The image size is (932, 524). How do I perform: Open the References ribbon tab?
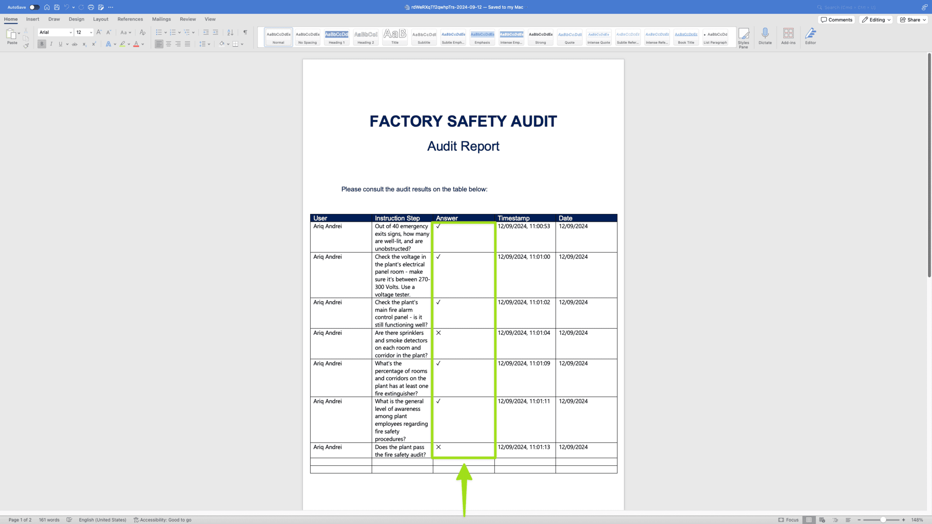coord(130,19)
